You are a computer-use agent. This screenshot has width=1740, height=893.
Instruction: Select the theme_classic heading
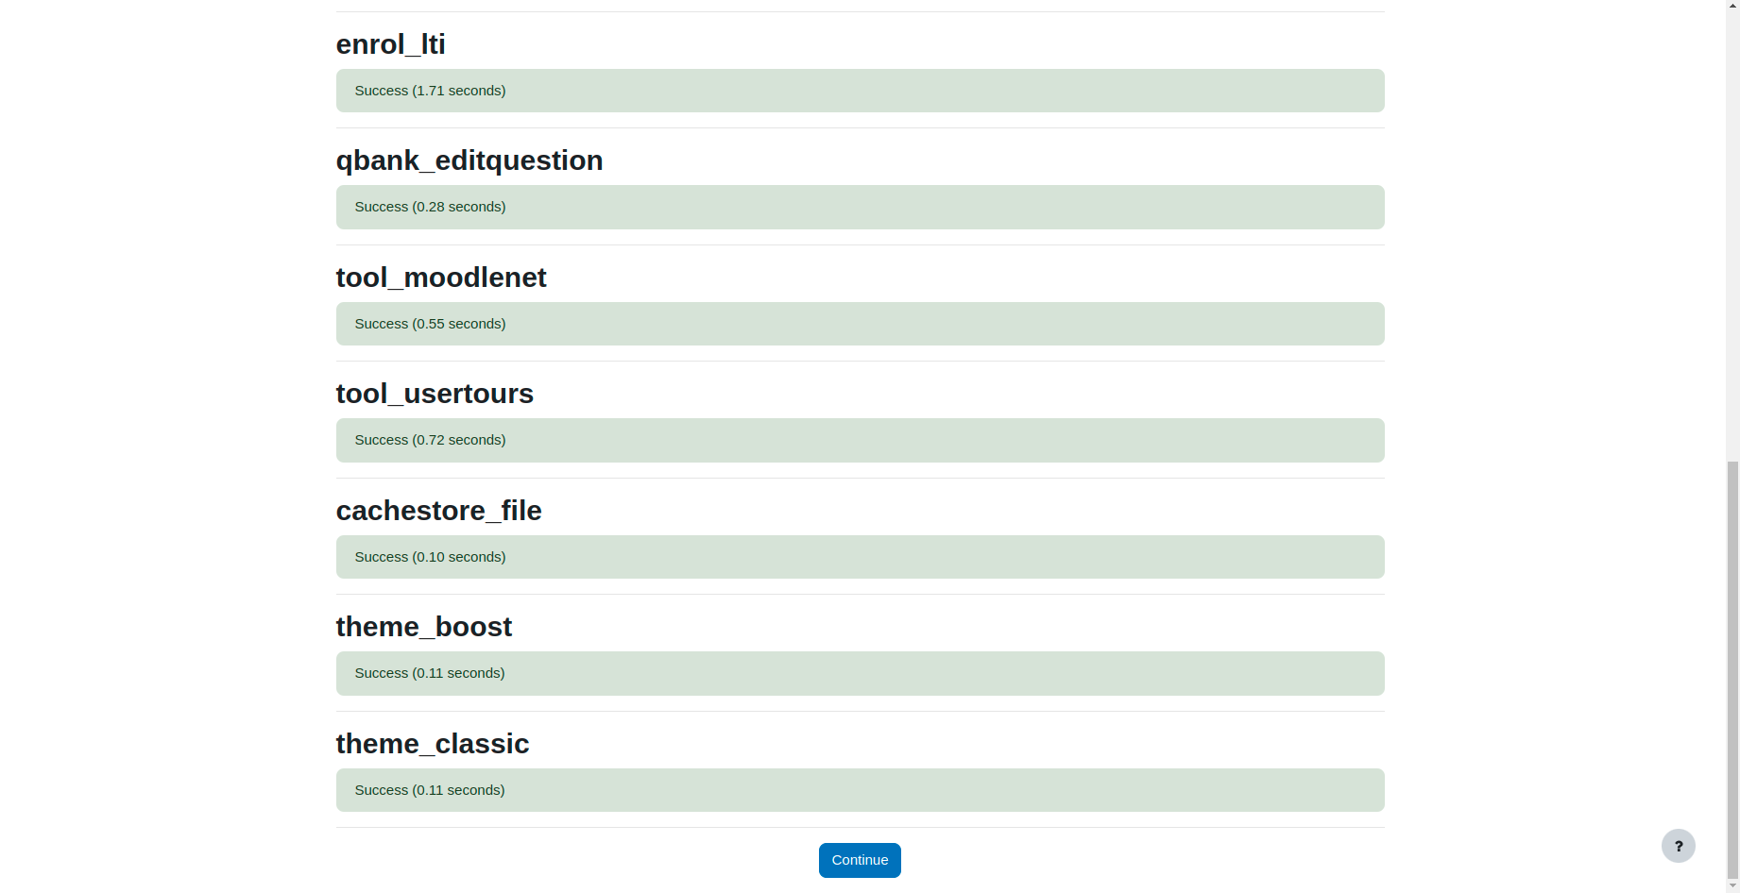(432, 744)
